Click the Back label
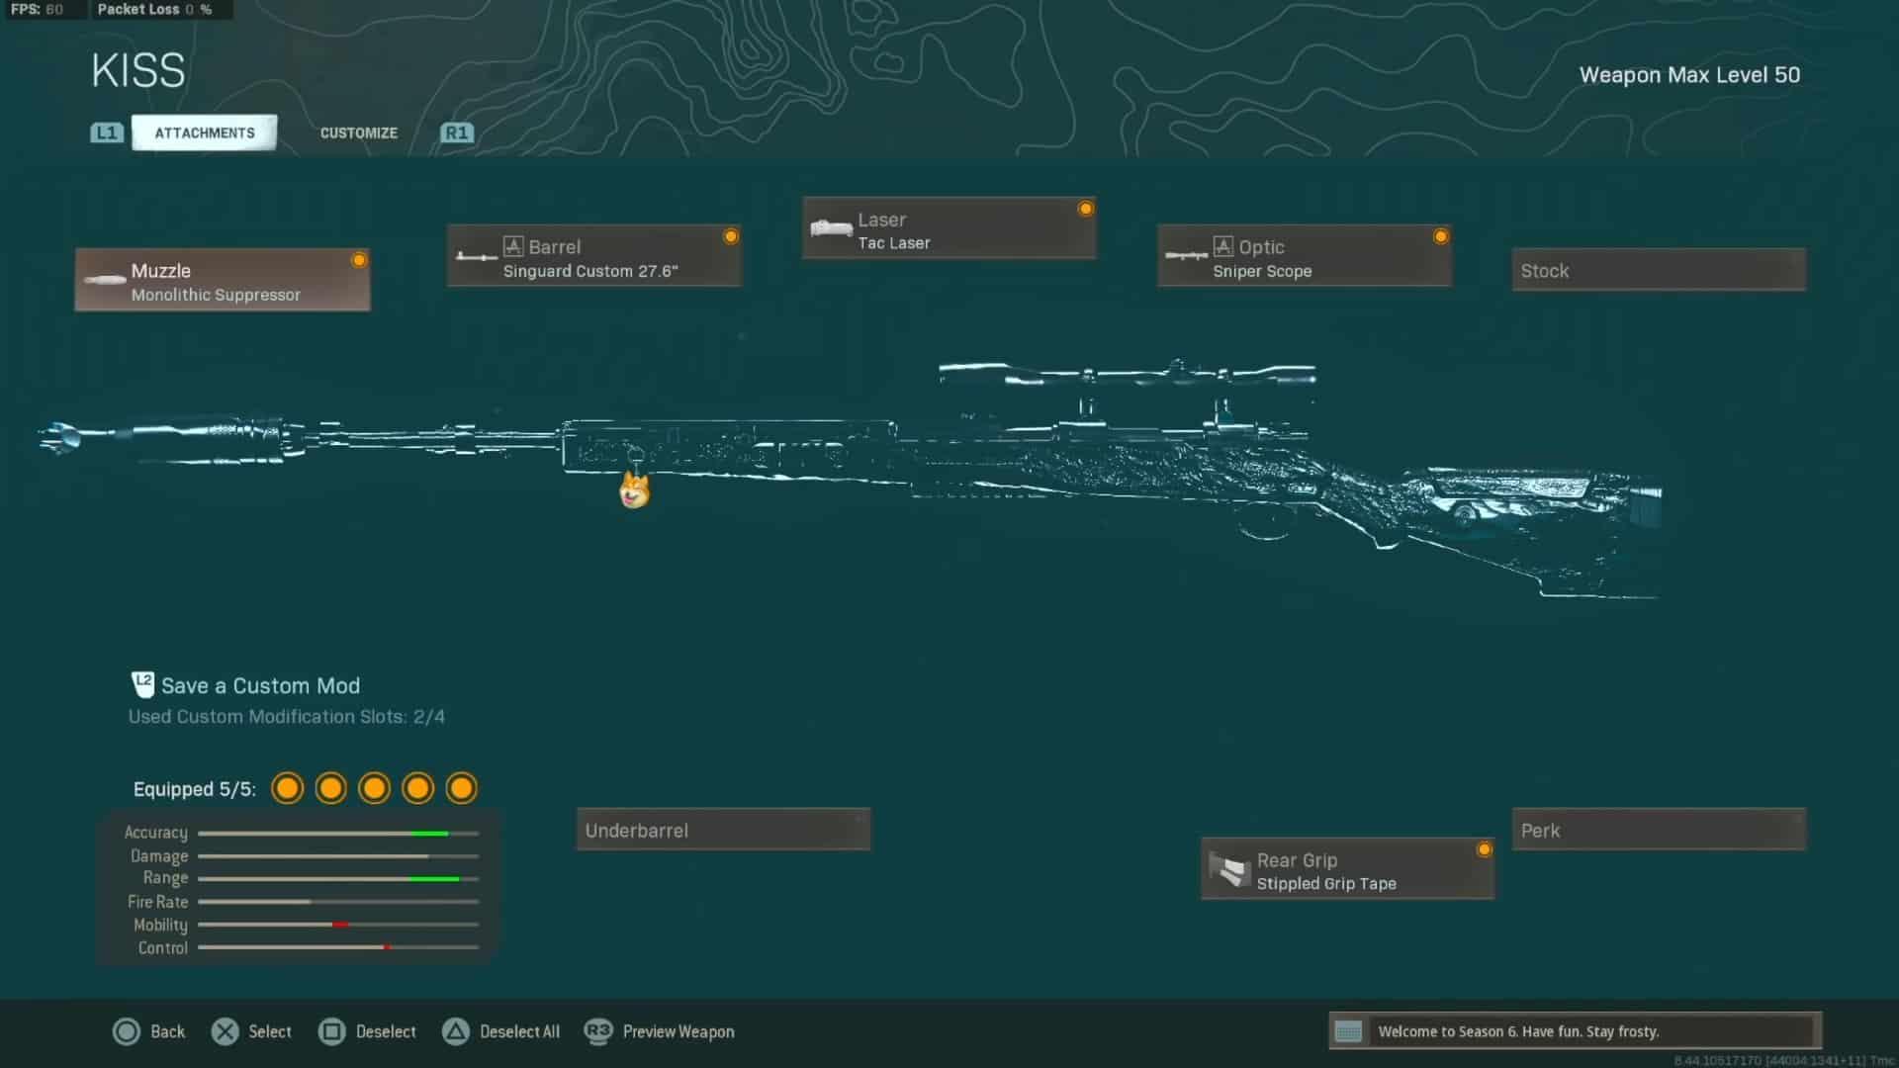 (167, 1031)
